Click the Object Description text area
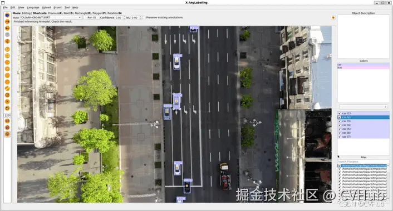The height and width of the screenshot is (211, 393). [363, 37]
